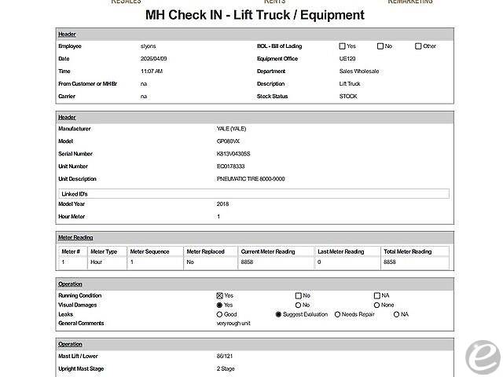Click Equipment Office value UE120
503x377 pixels.
click(347, 59)
